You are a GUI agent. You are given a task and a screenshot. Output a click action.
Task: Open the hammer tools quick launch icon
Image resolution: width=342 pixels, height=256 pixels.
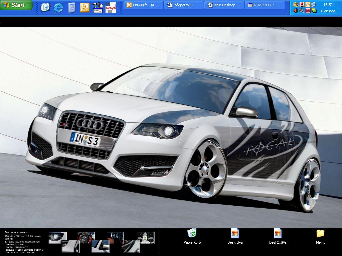pyautogui.click(x=98, y=7)
